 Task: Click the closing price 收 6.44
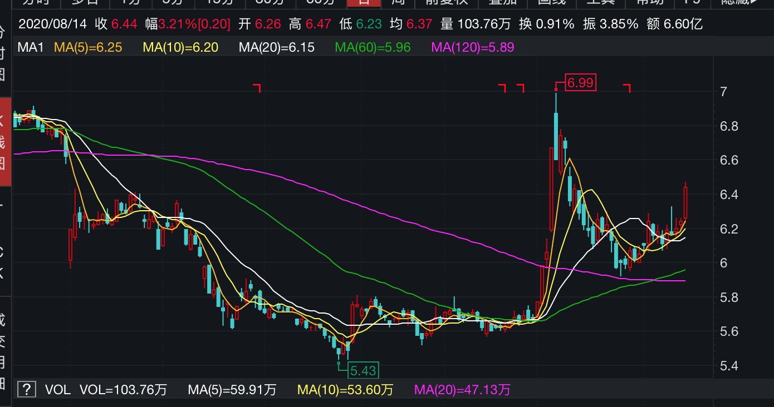click(x=115, y=24)
